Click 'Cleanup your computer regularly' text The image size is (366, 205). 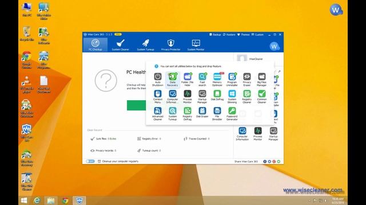coord(120,161)
